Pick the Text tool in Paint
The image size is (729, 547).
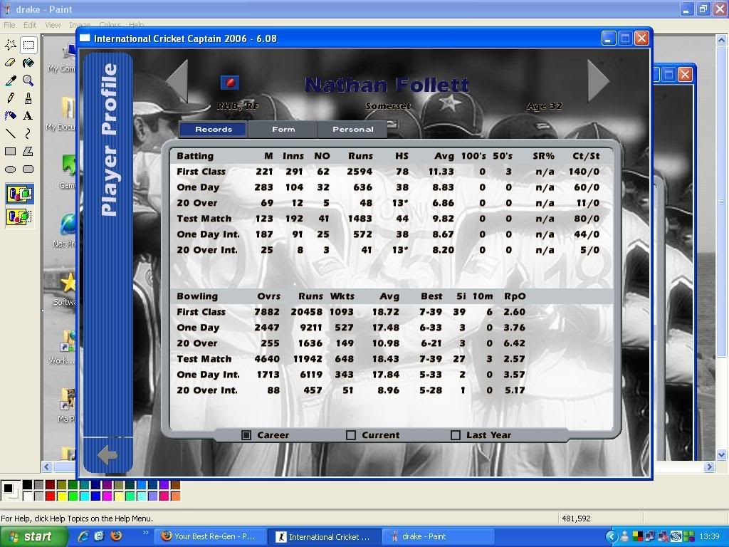point(28,116)
